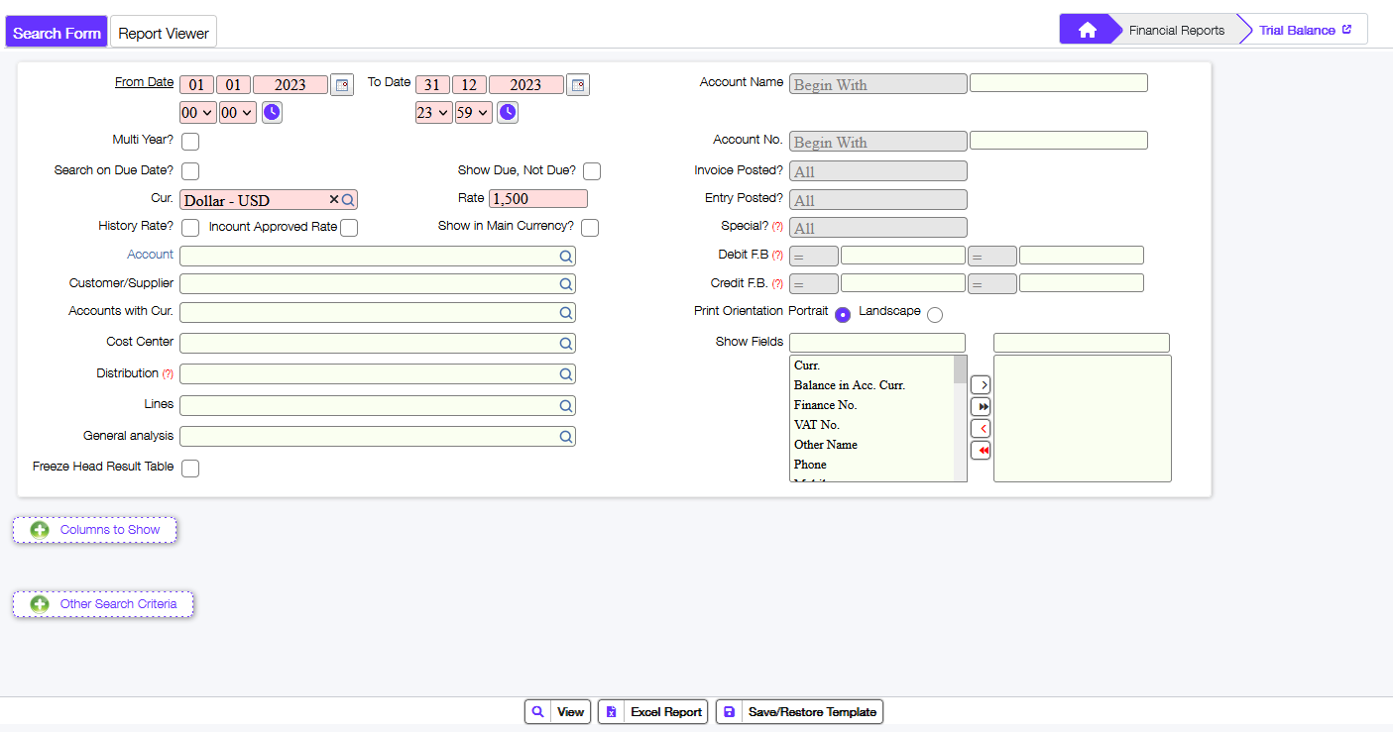Expand Columns to Show section

(x=95, y=530)
